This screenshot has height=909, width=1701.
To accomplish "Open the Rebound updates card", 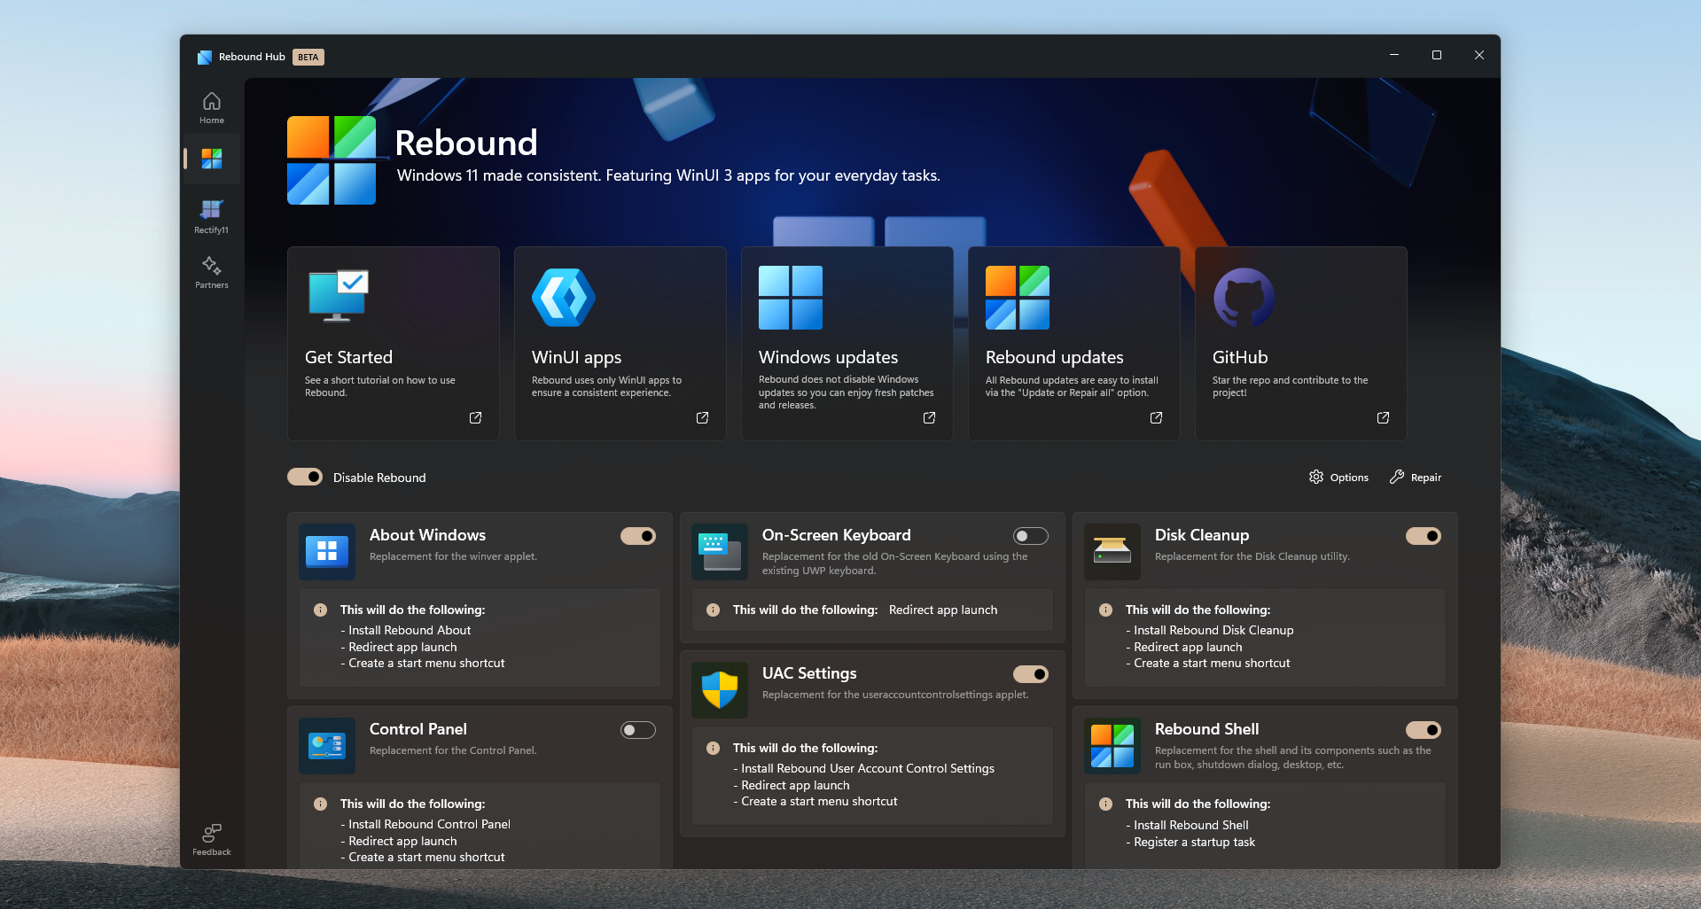I will tap(1074, 343).
